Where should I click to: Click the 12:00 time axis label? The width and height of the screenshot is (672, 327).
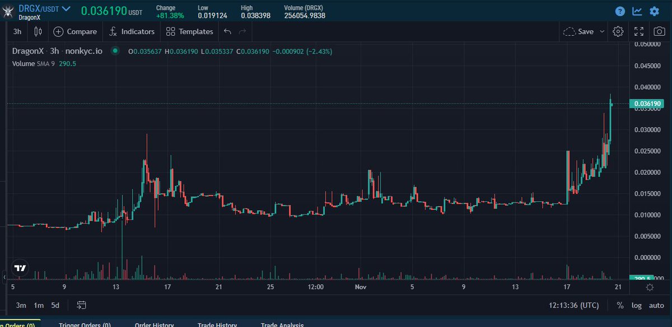(316, 287)
